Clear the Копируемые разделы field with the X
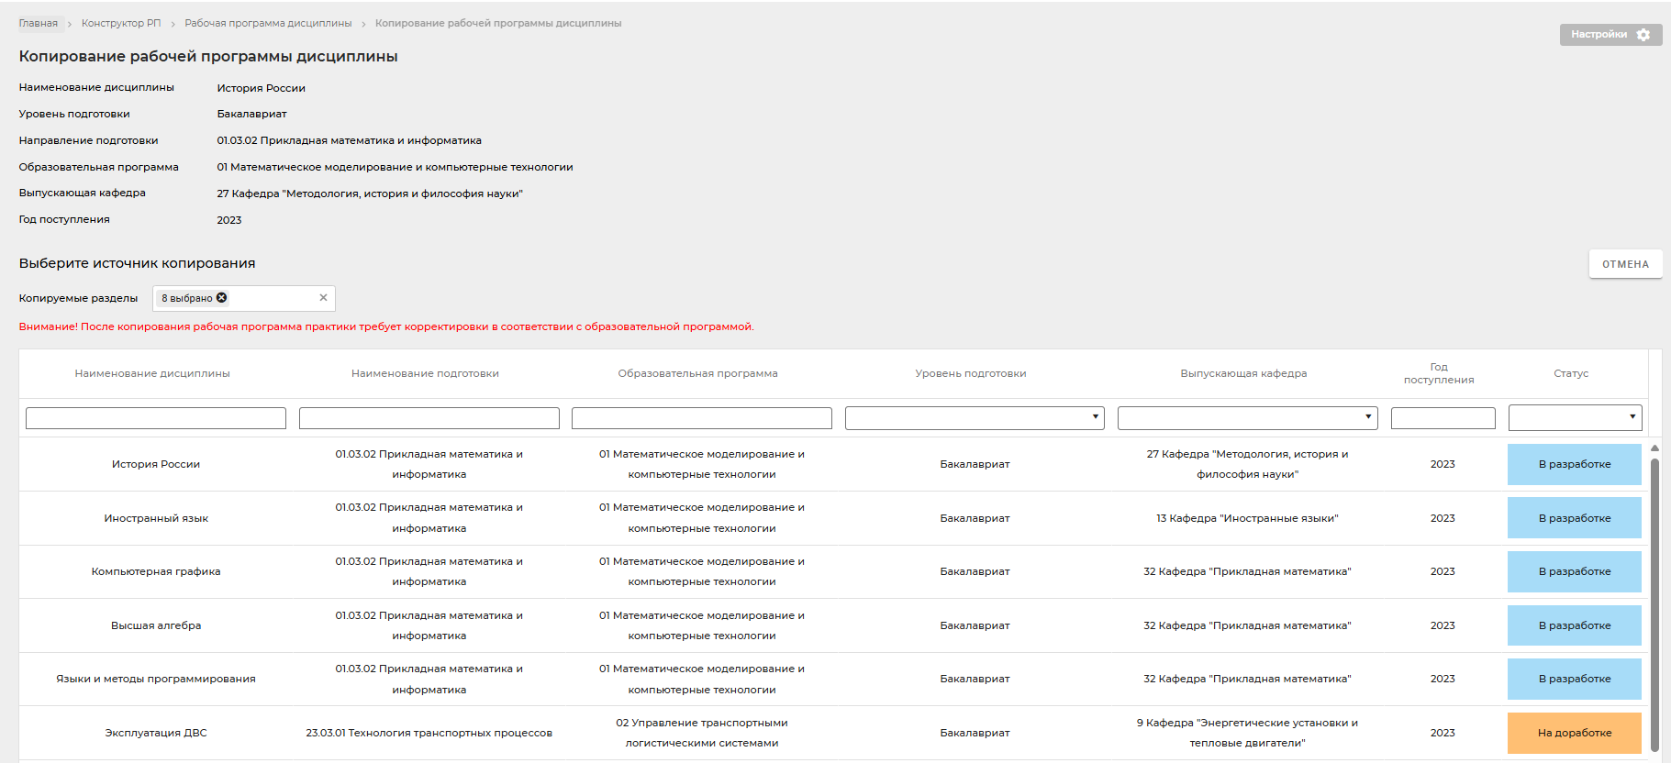The image size is (1671, 763). tap(323, 298)
